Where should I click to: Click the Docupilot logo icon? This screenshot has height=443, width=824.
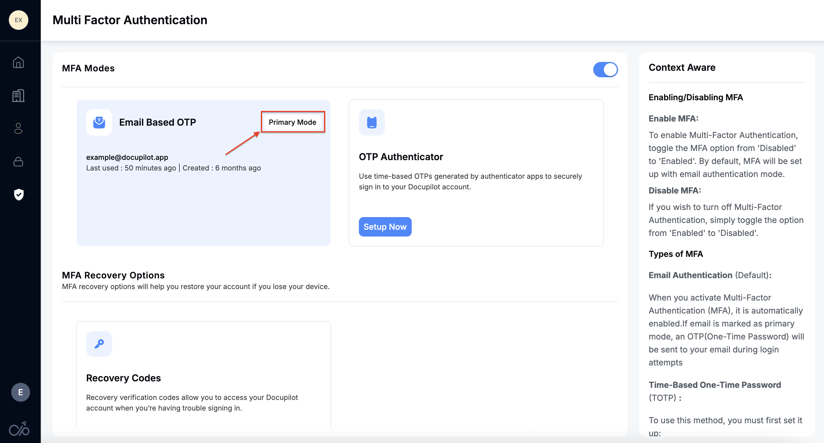[19, 429]
